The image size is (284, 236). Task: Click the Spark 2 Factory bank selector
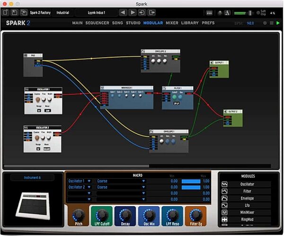pyautogui.click(x=40, y=13)
